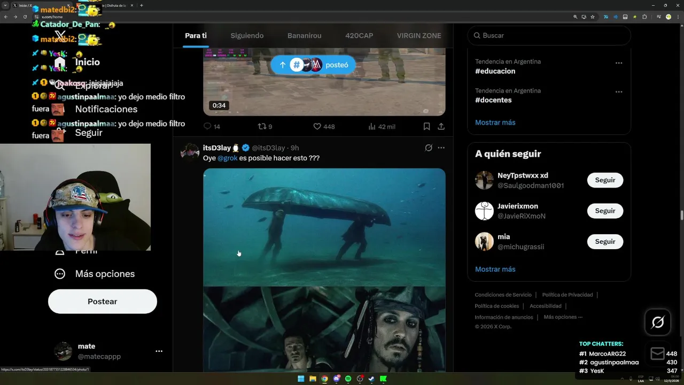
Task: Click Grok actions icon on itsD3lay post
Action: 429,148
